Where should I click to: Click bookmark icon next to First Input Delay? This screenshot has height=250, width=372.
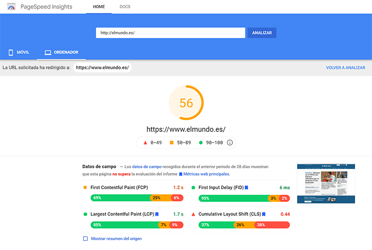coord(246,187)
